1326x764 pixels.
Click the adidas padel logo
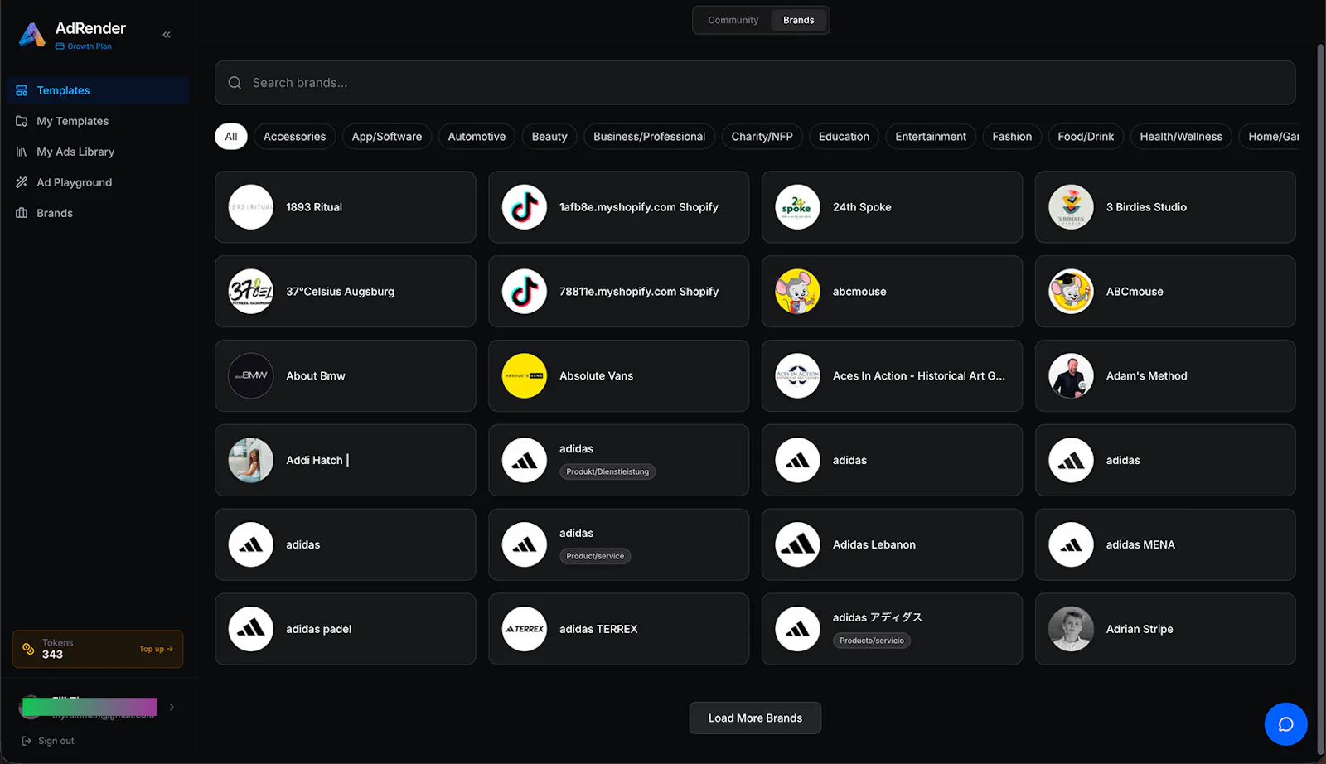tap(250, 629)
